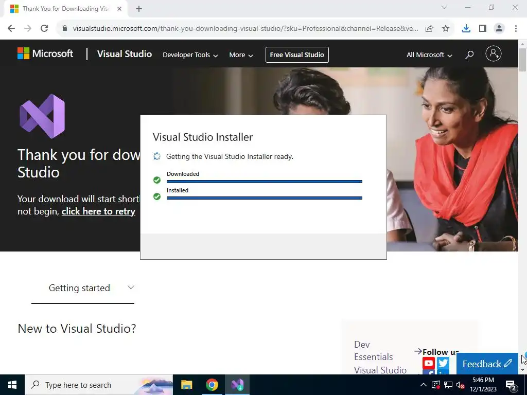Open the site search magnifier icon

pyautogui.click(x=469, y=55)
